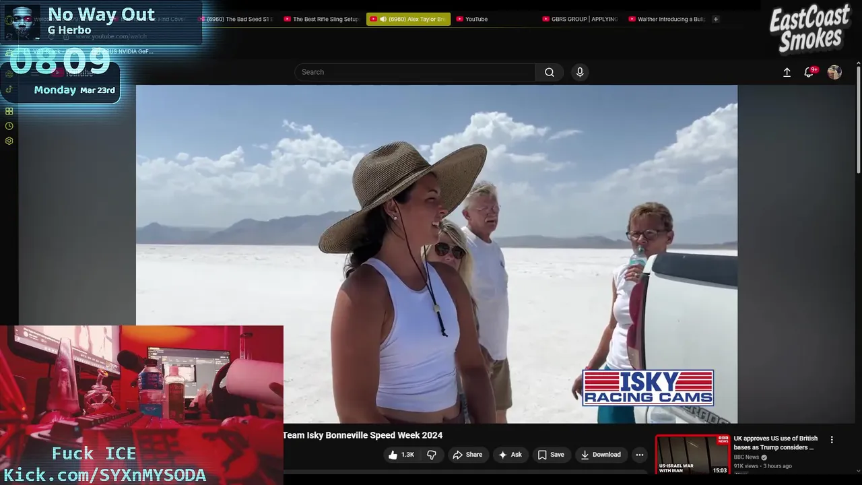Screen dimensions: 862x485
Task: Focus the YouTube Search input field
Action: coord(415,72)
